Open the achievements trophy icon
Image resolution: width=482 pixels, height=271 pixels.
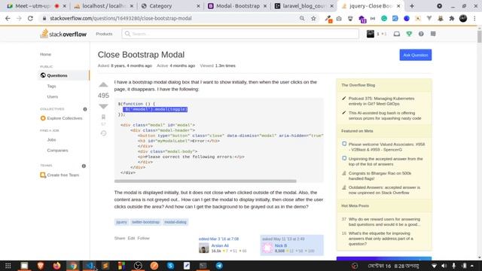click(x=409, y=34)
